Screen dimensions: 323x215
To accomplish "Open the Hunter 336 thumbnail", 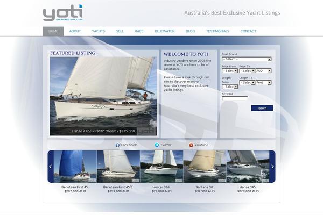I will pos(161,167).
